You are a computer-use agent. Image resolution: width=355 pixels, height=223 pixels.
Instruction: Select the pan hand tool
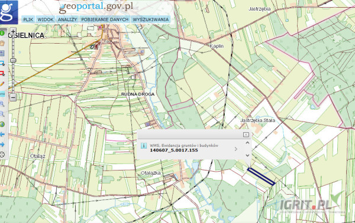click(2, 43)
